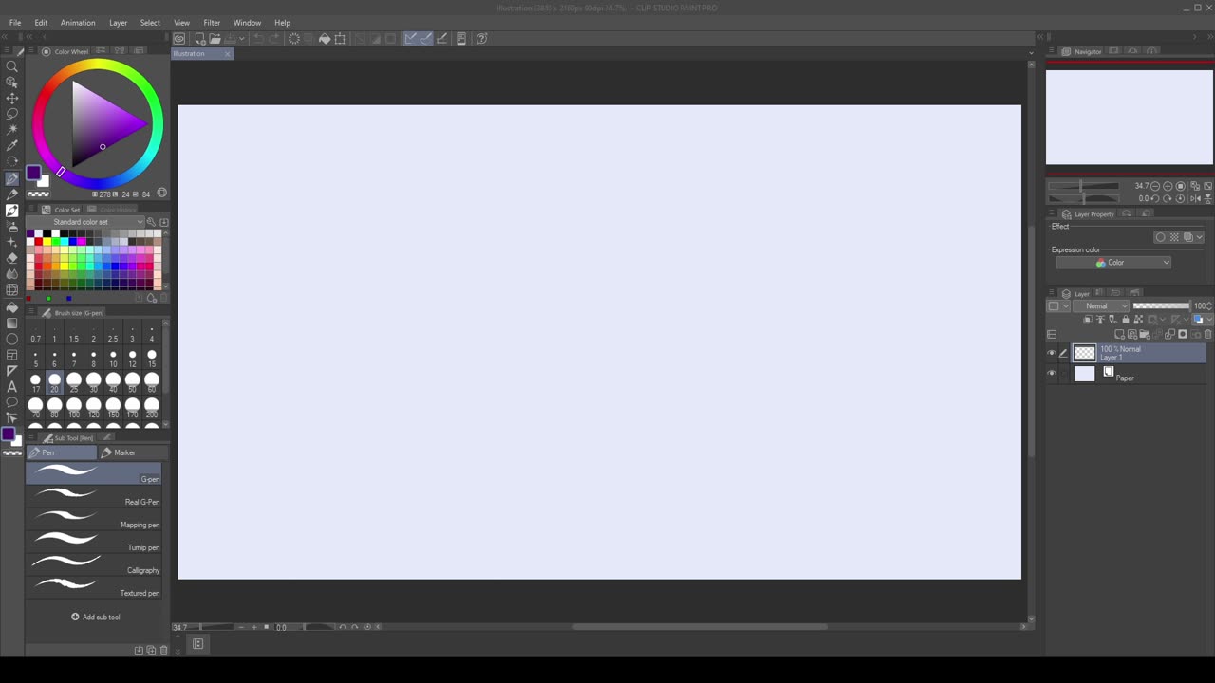The width and height of the screenshot is (1215, 683).
Task: Delete the selected layer trash icon
Action: [1207, 334]
